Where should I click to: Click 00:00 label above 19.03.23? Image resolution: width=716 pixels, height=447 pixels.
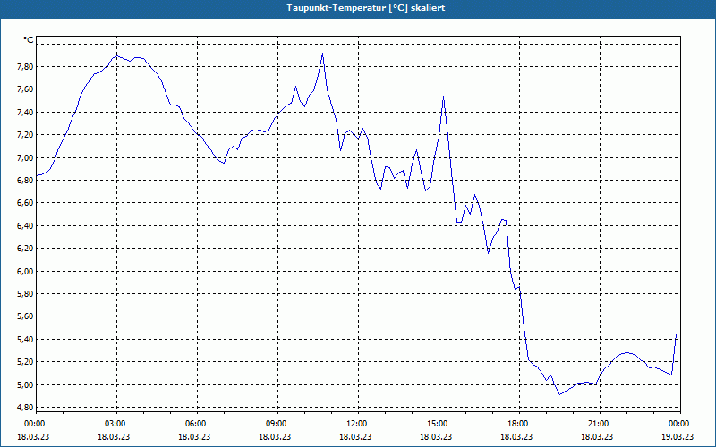(x=680, y=424)
